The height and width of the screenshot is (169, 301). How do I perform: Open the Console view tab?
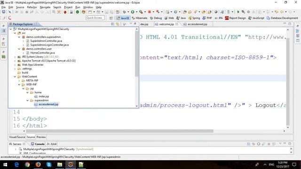coord(38,144)
